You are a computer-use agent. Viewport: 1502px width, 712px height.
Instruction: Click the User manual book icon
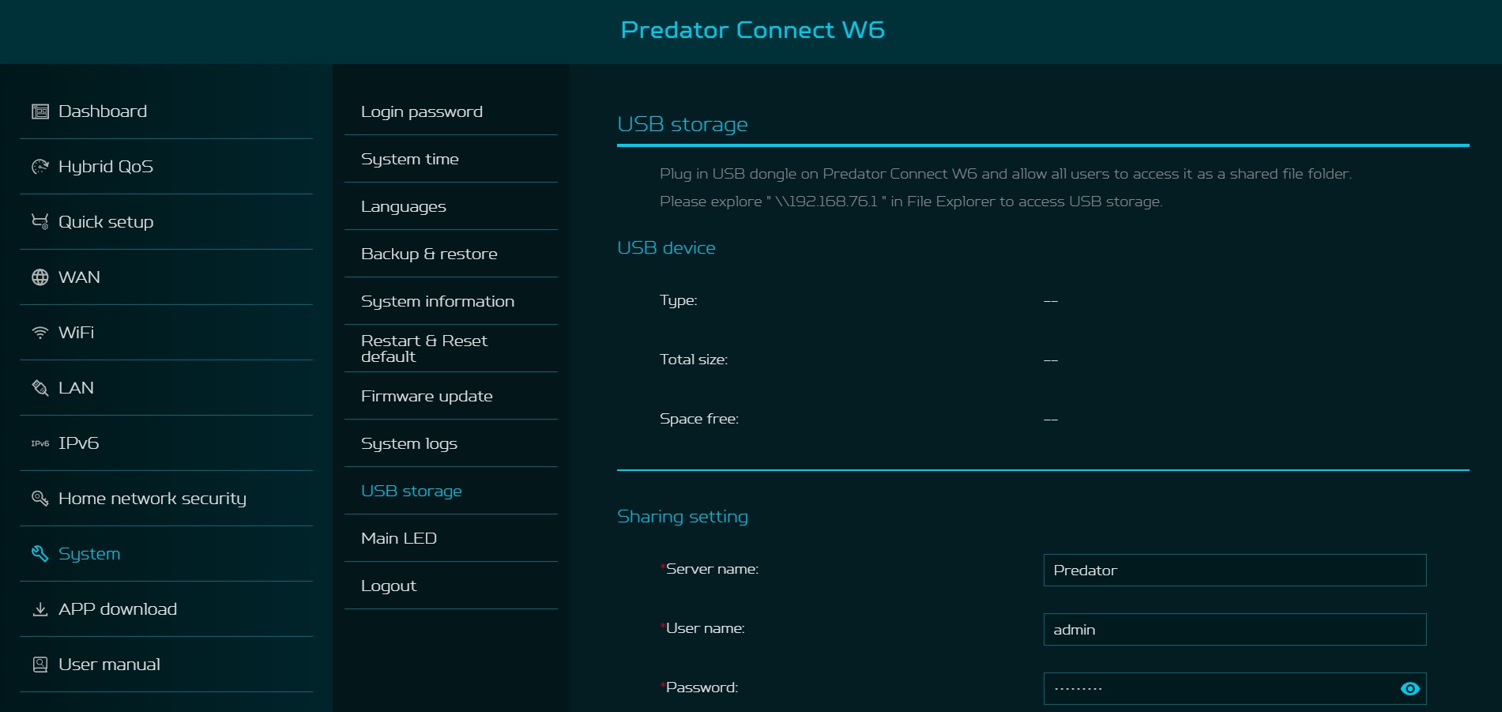pyautogui.click(x=40, y=665)
